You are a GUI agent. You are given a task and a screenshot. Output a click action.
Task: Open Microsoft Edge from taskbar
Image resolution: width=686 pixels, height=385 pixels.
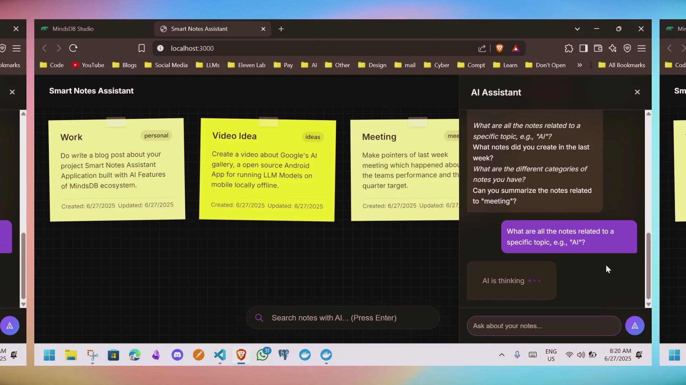tap(135, 355)
